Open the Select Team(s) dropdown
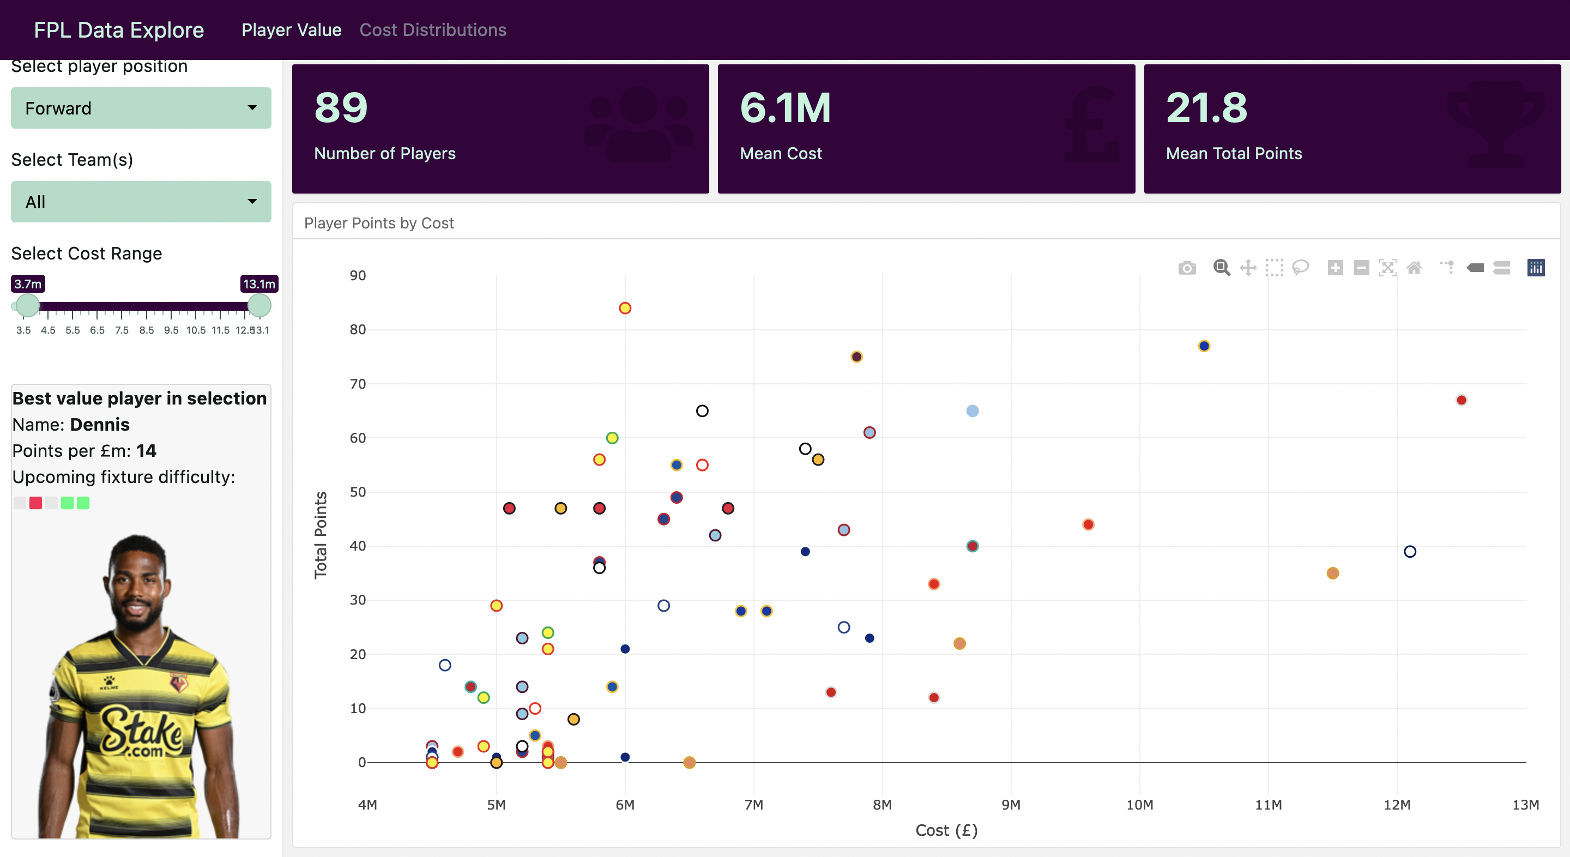Viewport: 1570px width, 857px height. (x=140, y=202)
